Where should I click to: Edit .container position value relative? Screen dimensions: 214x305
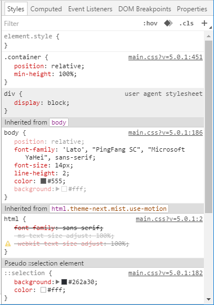coord(66,66)
